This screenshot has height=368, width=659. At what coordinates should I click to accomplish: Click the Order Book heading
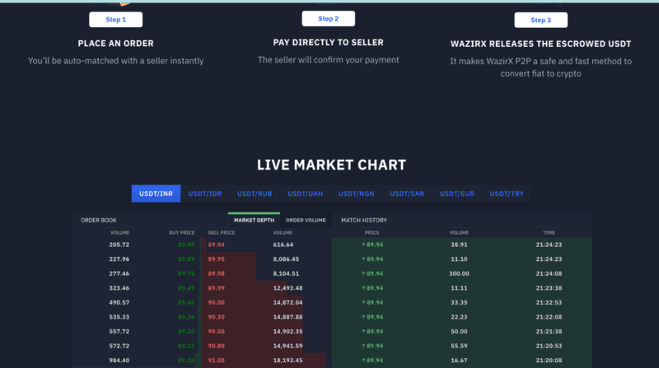pyautogui.click(x=99, y=220)
